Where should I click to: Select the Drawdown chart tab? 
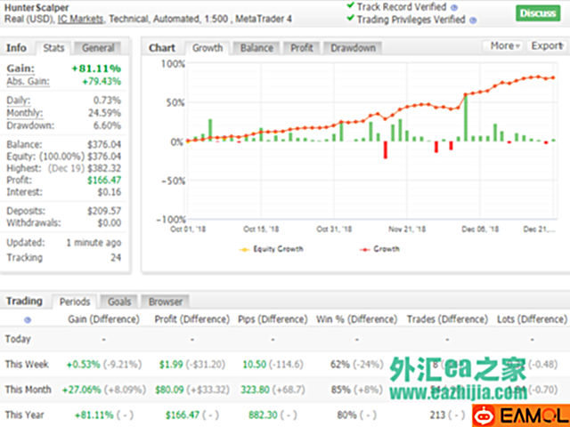tap(353, 48)
